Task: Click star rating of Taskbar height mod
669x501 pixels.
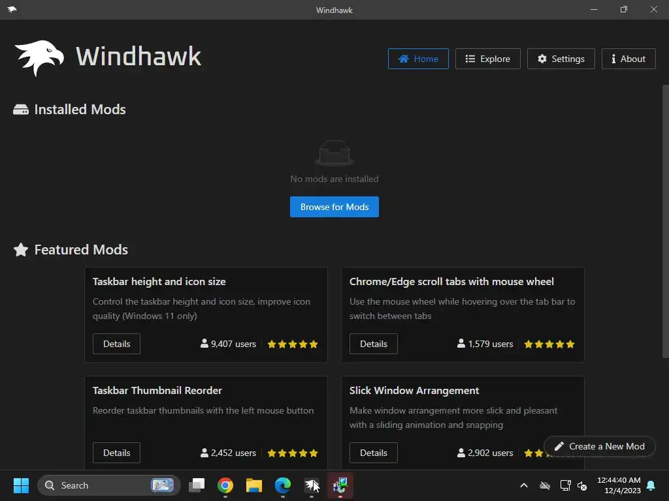Action: tap(293, 344)
